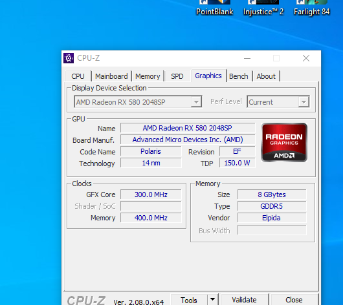Click the Tools button

click(189, 300)
